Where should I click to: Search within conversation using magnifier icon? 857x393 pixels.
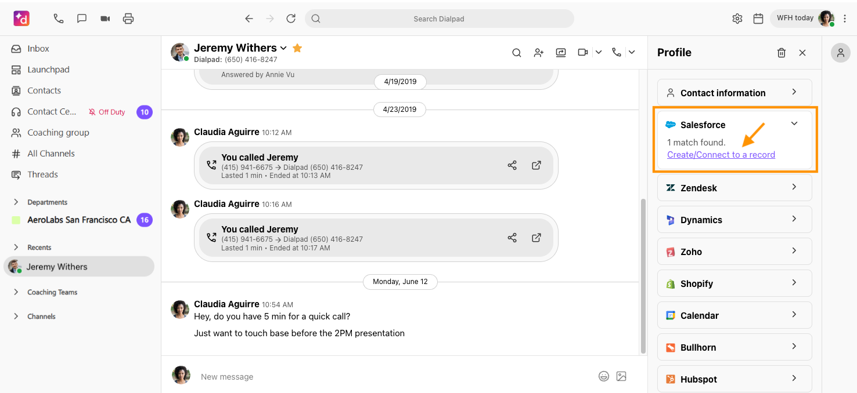point(517,53)
